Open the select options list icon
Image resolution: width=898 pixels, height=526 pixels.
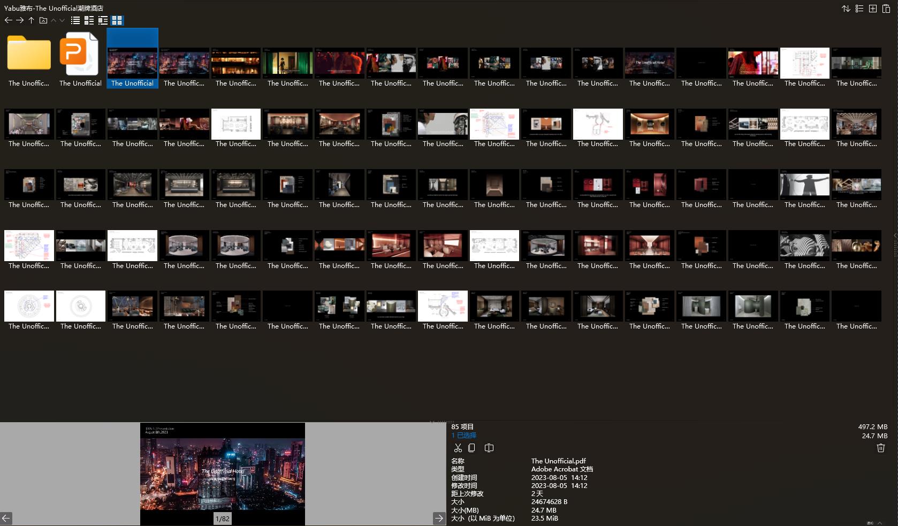859,9
